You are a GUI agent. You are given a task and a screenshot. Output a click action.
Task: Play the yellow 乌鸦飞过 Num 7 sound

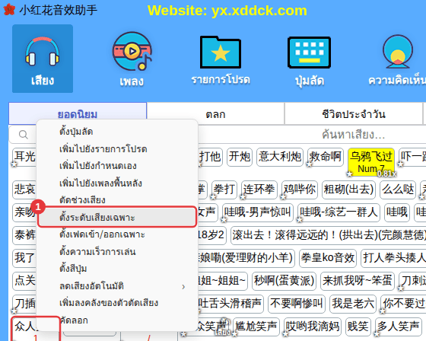click(x=371, y=162)
